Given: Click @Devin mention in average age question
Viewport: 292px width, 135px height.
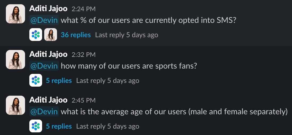Looking at the screenshot, I should (44, 111).
